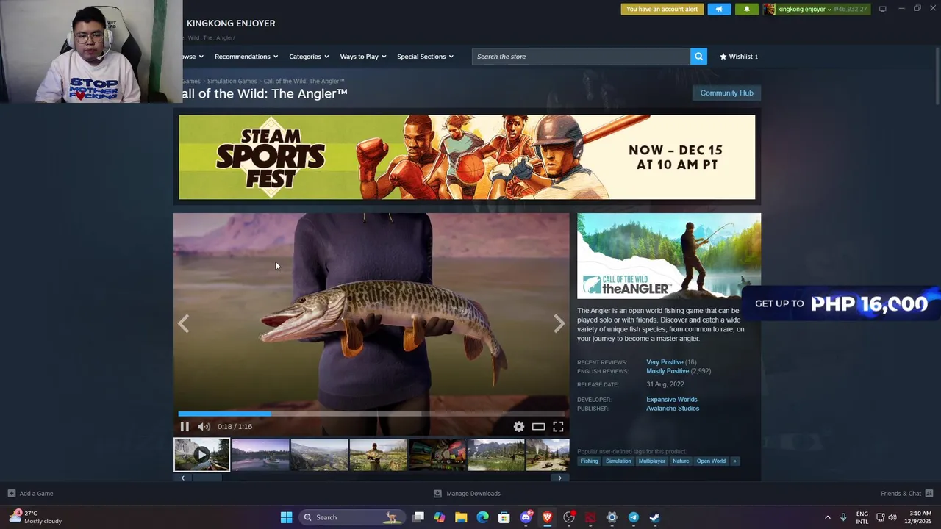Switch to Brave browser in the taskbar

(x=547, y=517)
